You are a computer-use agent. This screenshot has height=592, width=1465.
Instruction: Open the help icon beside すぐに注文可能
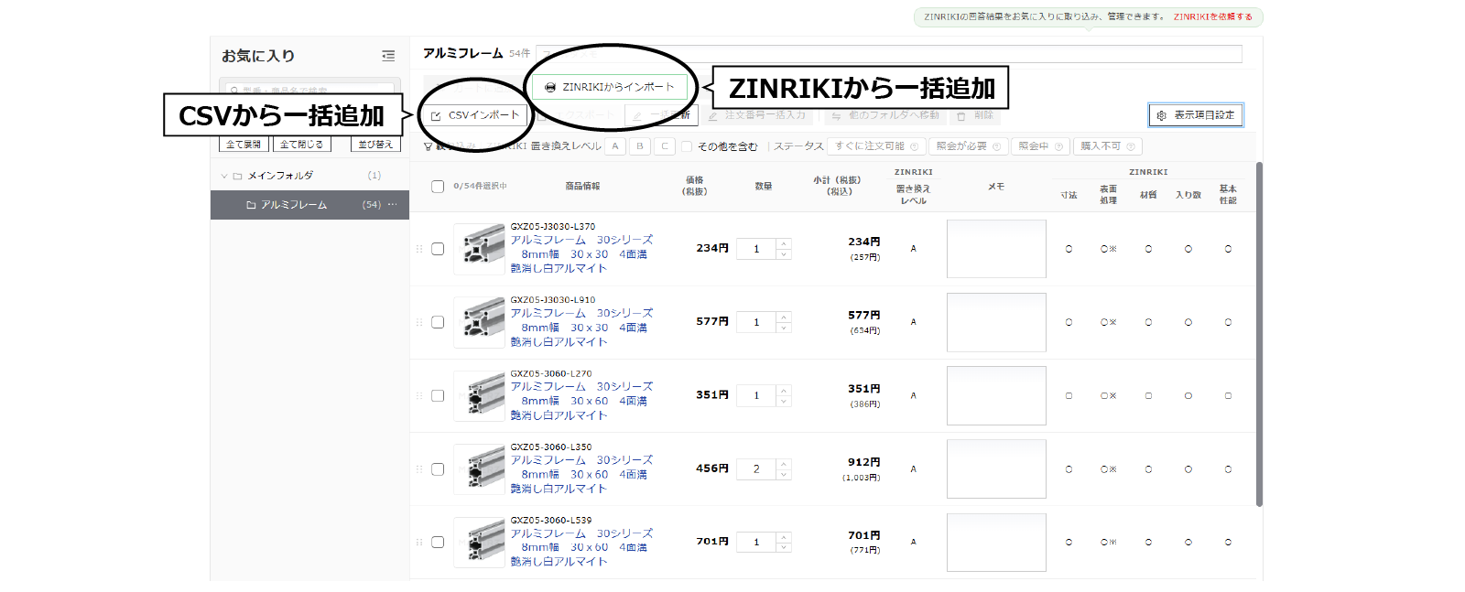point(914,146)
